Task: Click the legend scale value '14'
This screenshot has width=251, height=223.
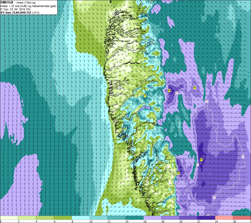Action: tap(127, 221)
